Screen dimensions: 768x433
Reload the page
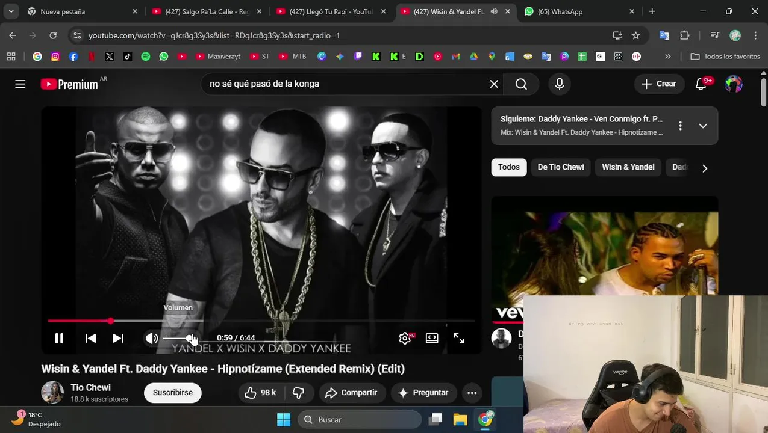53,35
